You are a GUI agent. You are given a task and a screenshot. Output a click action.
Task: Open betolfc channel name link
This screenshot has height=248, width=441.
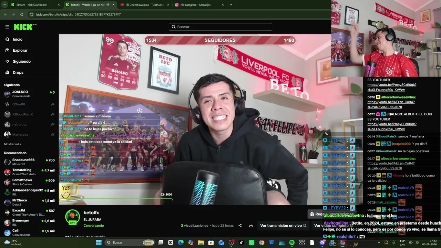pyautogui.click(x=91, y=213)
